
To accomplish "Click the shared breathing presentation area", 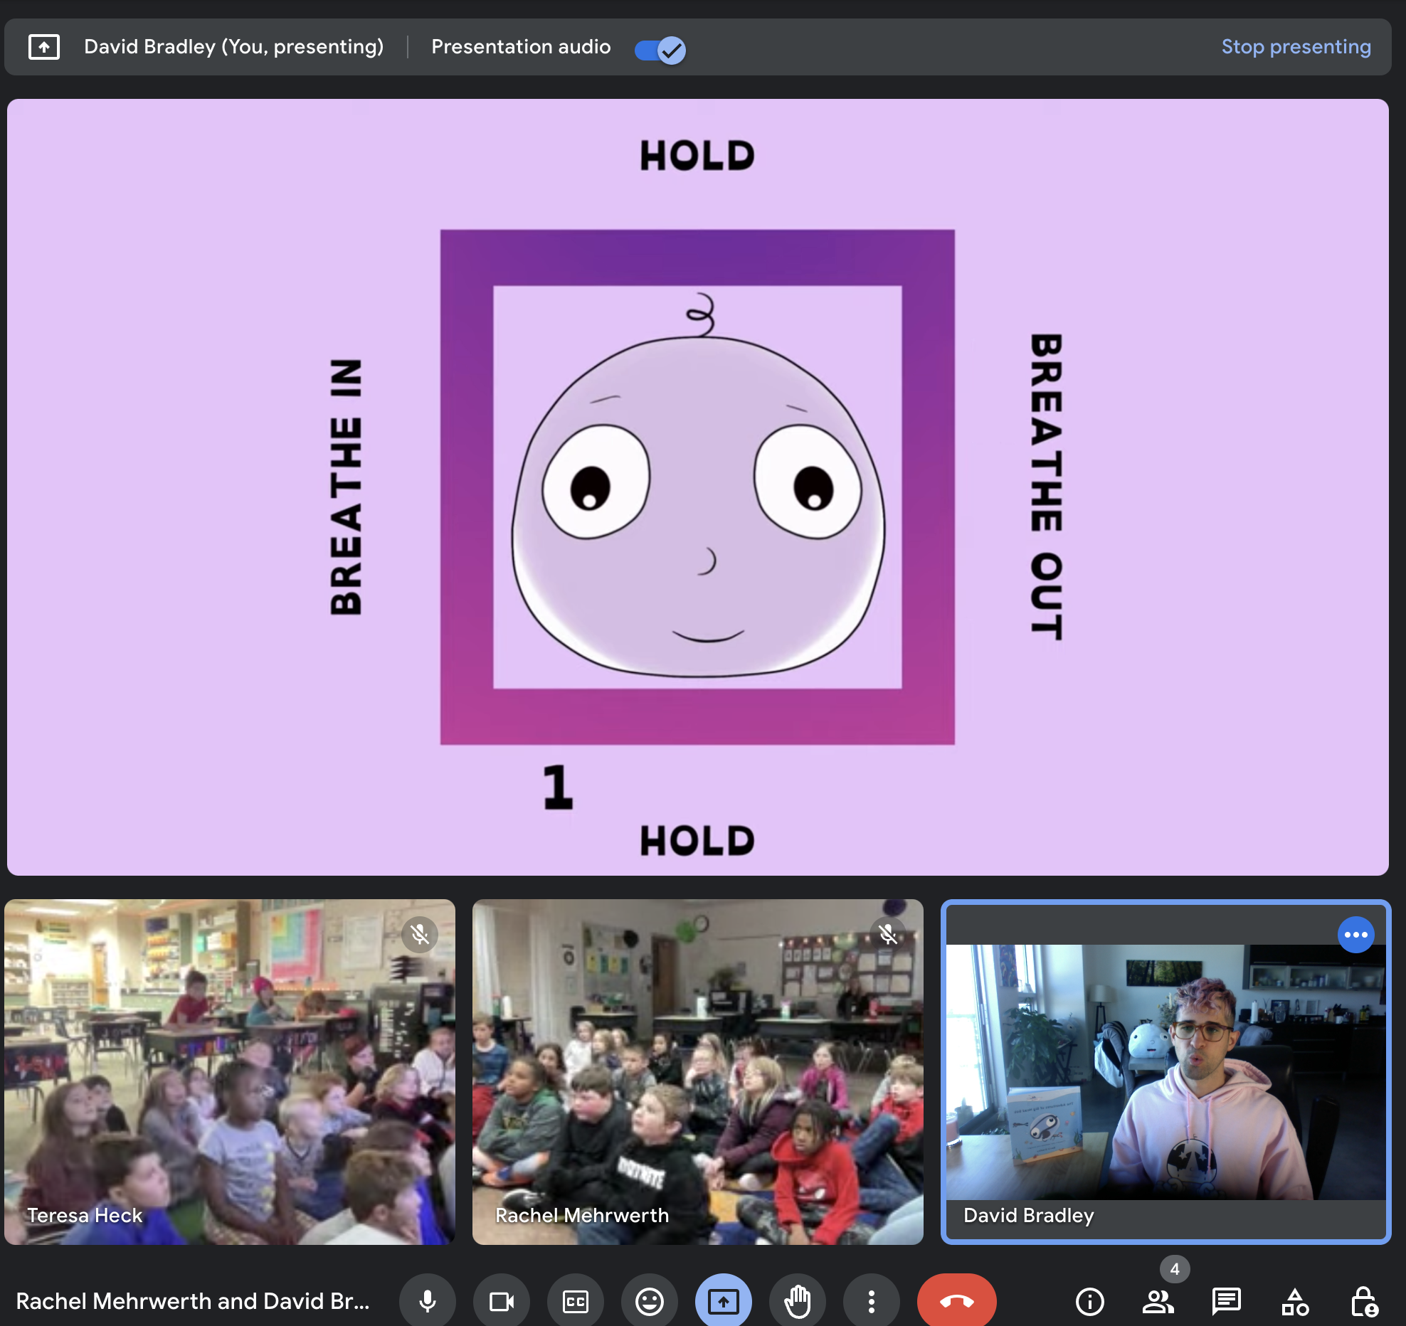I will [x=697, y=487].
